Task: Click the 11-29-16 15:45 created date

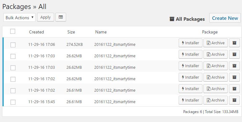Action: 41,102
